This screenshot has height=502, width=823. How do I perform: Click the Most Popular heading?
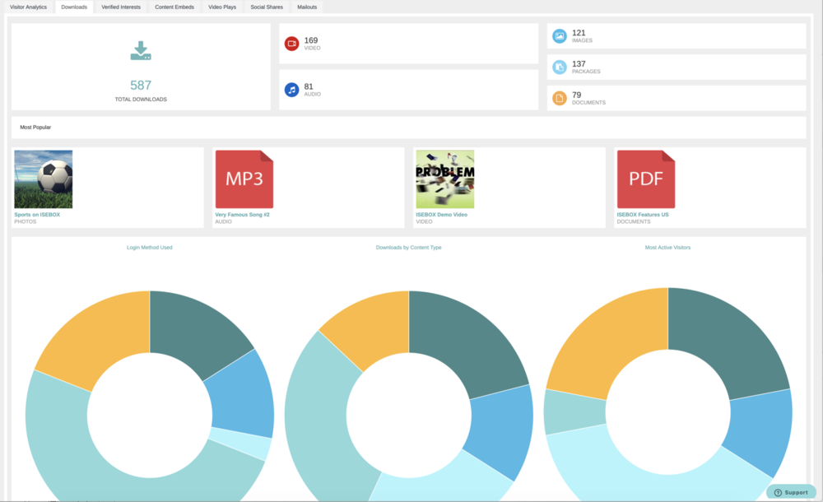coord(35,127)
